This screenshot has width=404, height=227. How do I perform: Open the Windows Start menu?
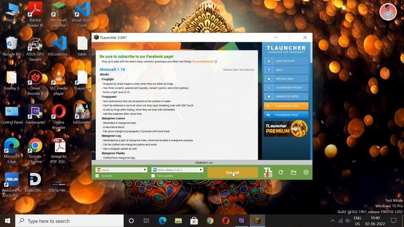pyautogui.click(x=8, y=221)
